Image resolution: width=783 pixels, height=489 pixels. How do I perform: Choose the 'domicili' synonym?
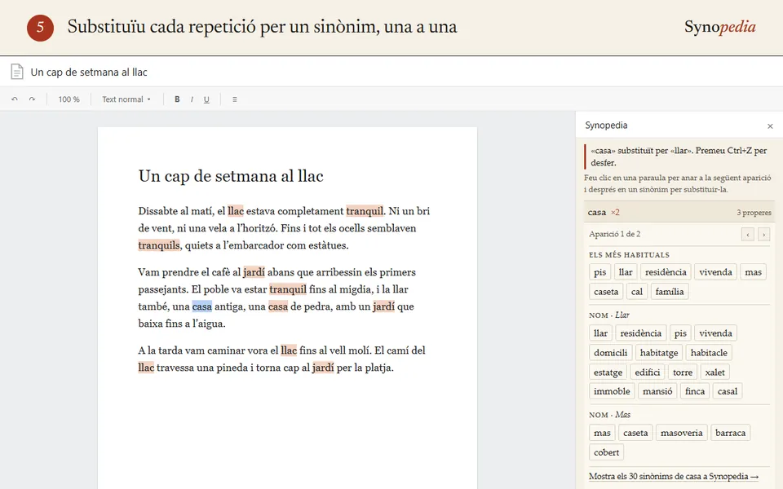(610, 353)
